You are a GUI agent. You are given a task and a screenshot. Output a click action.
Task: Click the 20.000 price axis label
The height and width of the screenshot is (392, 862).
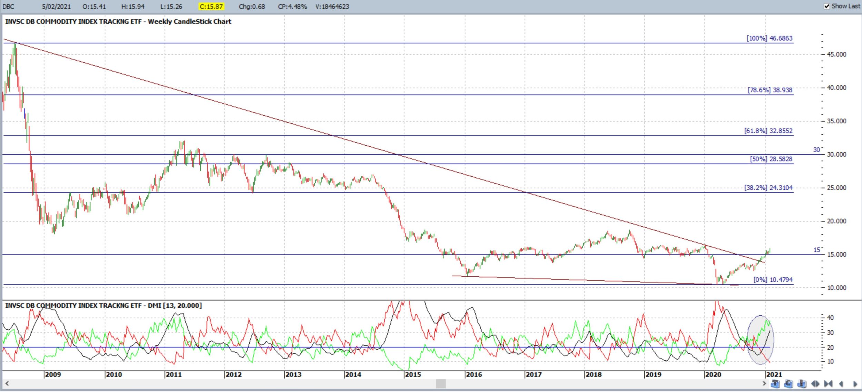[x=836, y=221]
